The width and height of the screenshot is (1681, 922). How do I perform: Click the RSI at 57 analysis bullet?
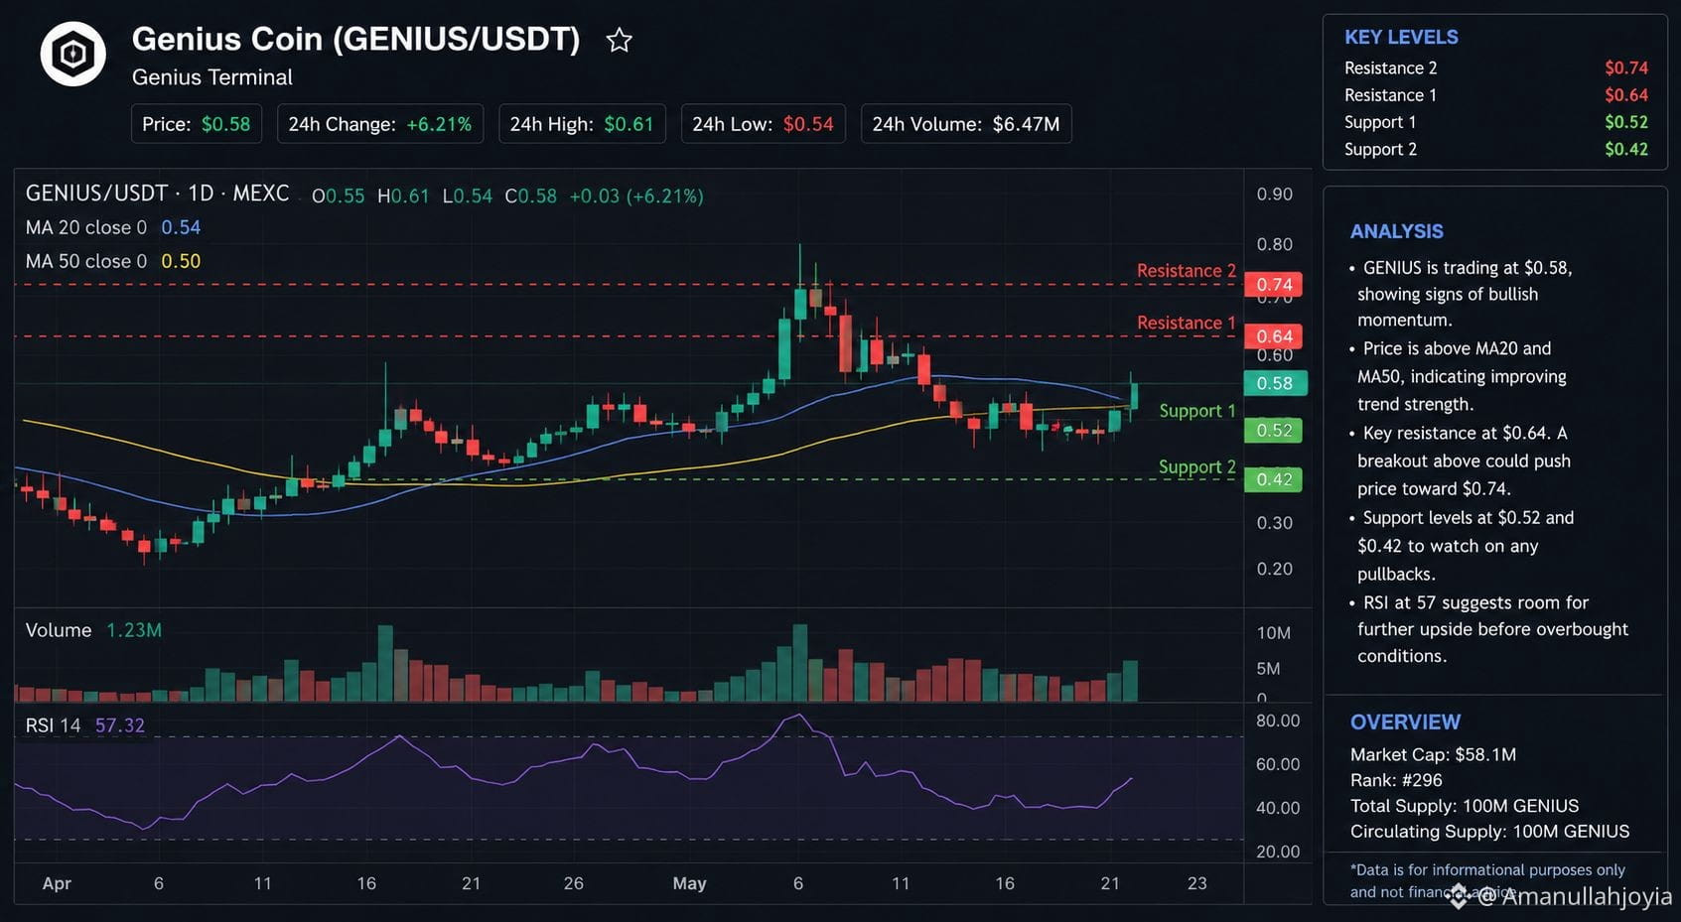tap(1489, 629)
